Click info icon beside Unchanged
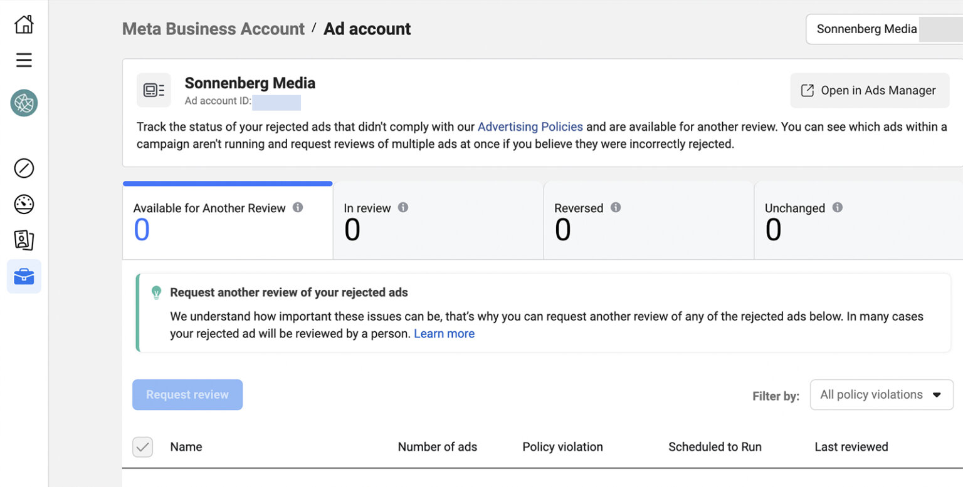 (838, 207)
